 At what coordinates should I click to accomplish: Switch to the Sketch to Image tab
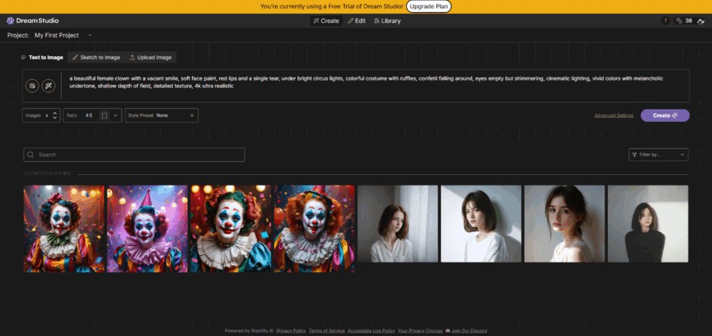(x=96, y=57)
